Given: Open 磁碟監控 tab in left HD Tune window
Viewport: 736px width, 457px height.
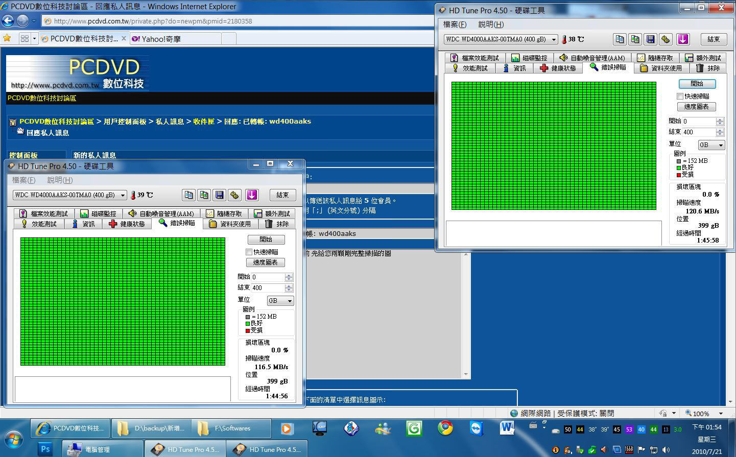Looking at the screenshot, I should (x=99, y=213).
